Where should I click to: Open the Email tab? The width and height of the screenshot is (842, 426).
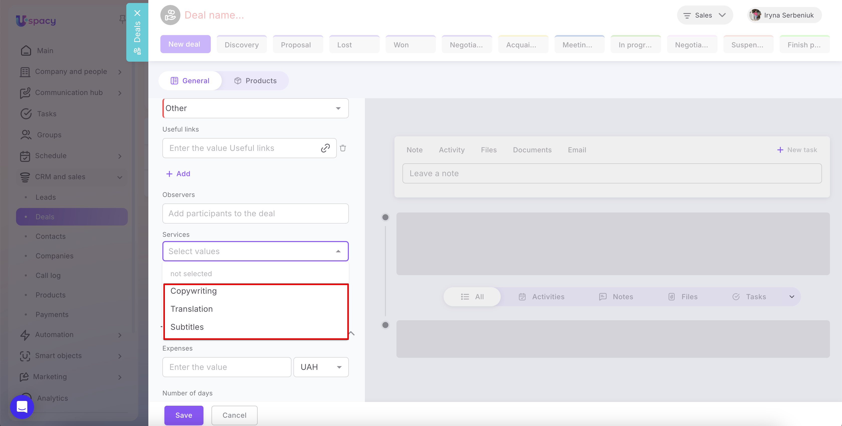tap(577, 150)
